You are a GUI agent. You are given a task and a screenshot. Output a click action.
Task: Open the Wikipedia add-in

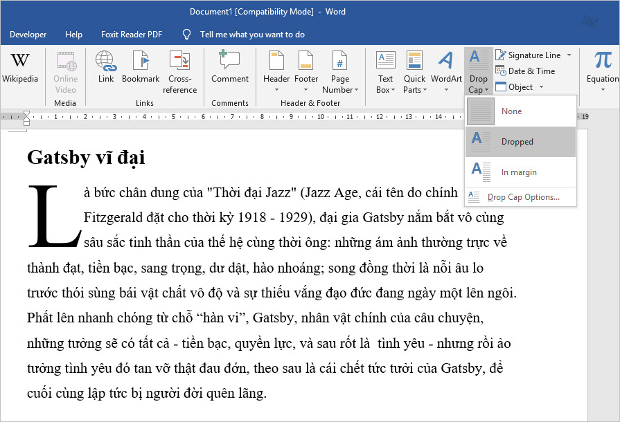[20, 68]
